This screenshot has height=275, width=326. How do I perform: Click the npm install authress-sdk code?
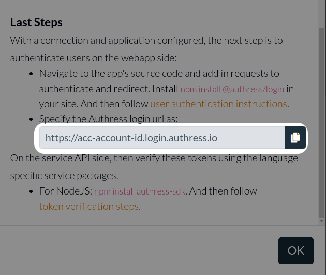click(140, 191)
